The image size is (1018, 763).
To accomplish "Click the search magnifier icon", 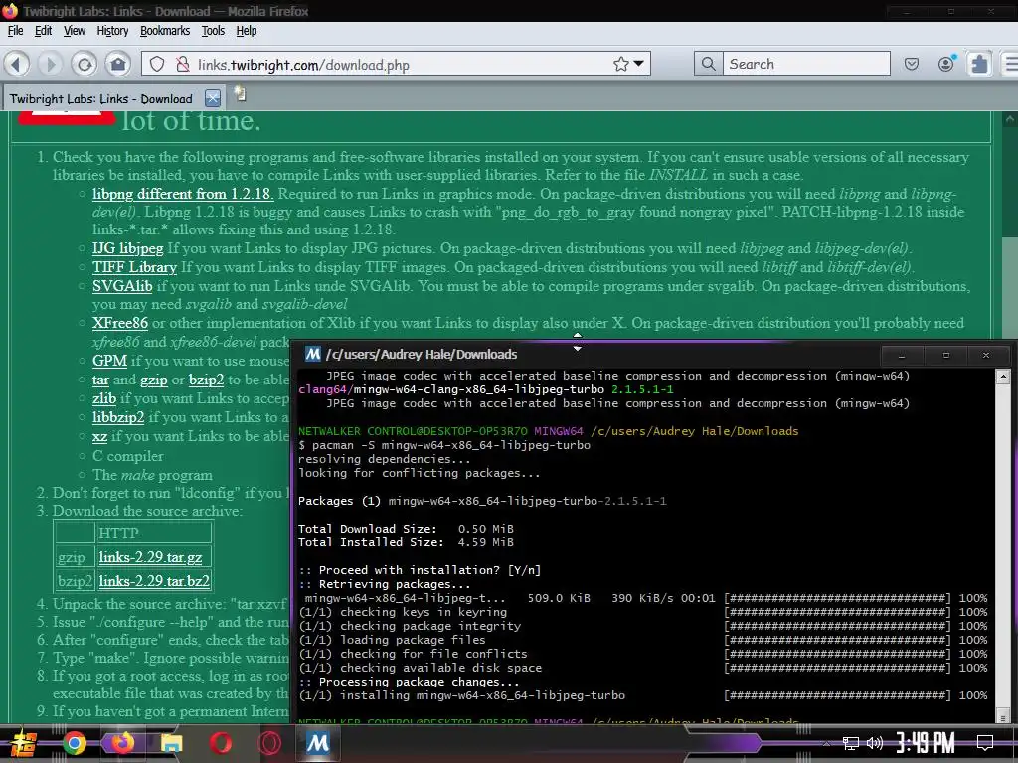I will (x=708, y=64).
